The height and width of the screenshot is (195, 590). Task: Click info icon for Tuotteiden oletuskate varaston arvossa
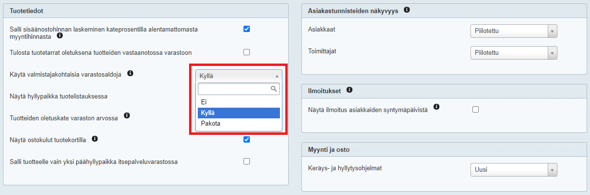pyautogui.click(x=127, y=116)
